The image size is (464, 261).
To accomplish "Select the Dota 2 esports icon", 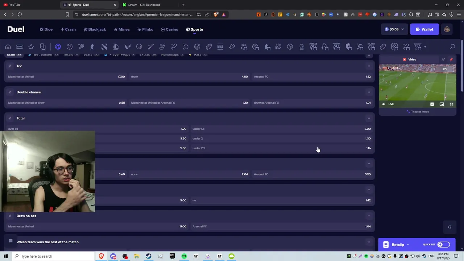I will click(x=104, y=47).
